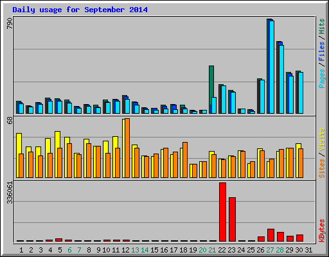This screenshot has height=257, width=329.
Task: Select the red KBytes bar for day 30
Action: [x=299, y=238]
